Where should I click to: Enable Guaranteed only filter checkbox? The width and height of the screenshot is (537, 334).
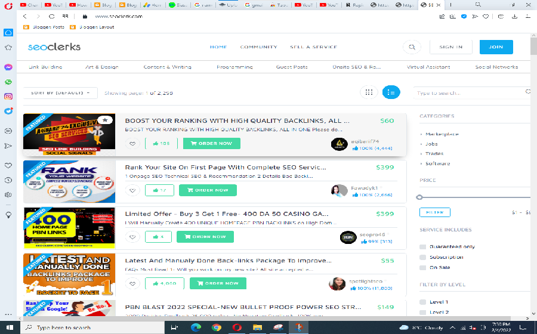422,247
